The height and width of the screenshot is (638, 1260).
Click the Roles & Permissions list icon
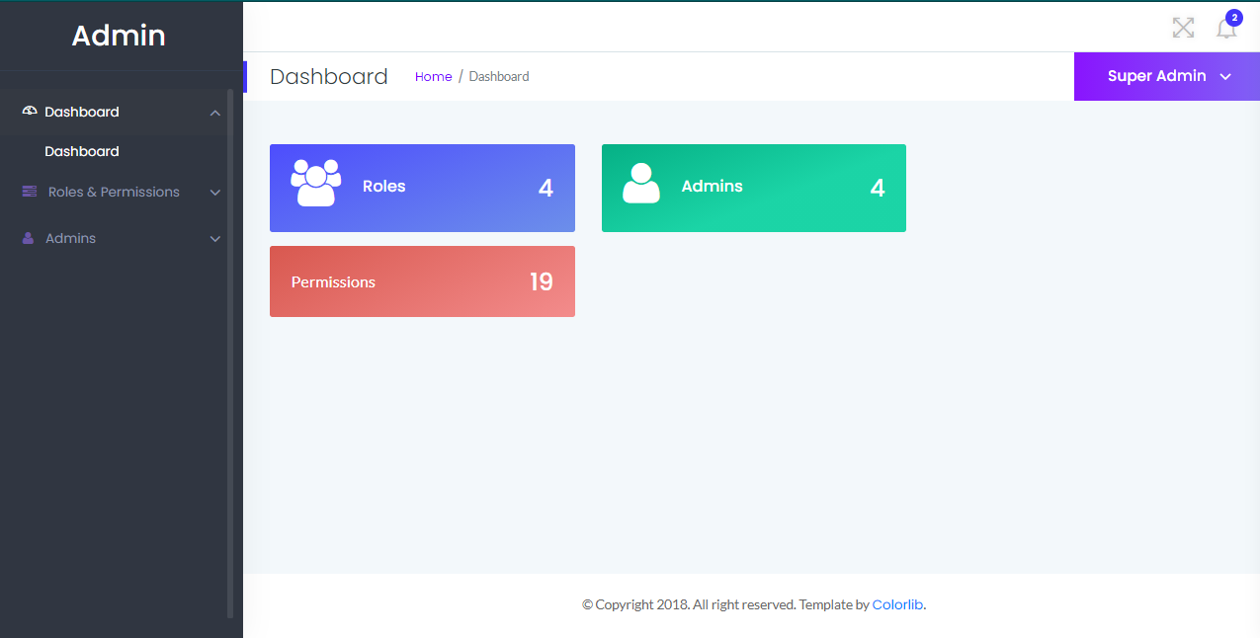pos(30,192)
